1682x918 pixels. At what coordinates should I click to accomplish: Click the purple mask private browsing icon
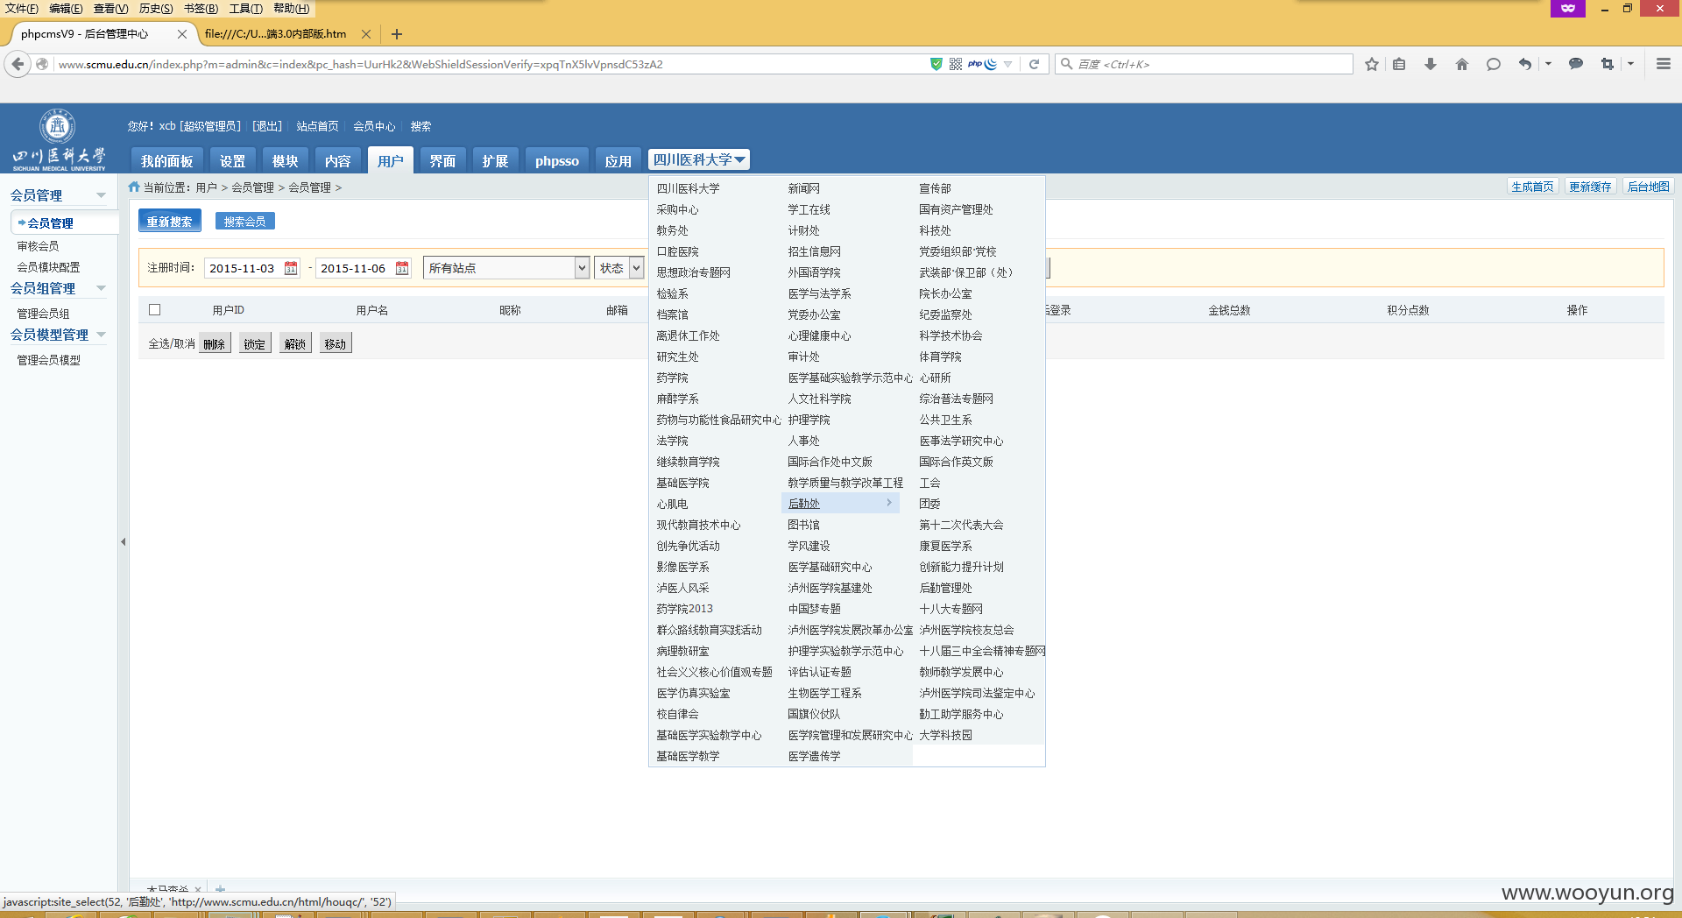coord(1568,8)
